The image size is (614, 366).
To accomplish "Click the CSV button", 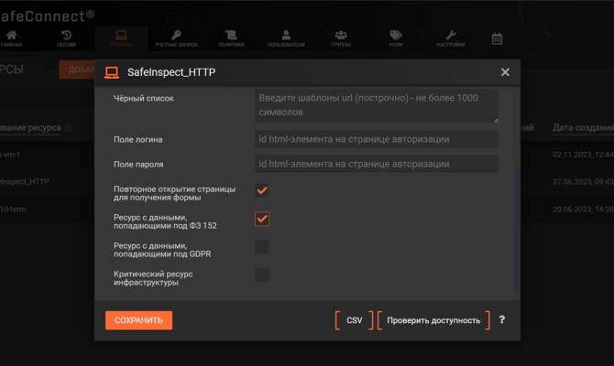I will coord(355,320).
